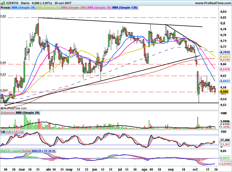Open the www.ProRealTime.com link
232x172 pixels.
point(213,3)
